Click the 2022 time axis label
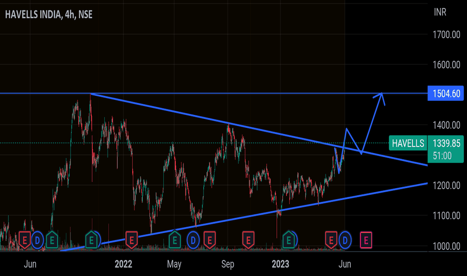 (x=123, y=264)
